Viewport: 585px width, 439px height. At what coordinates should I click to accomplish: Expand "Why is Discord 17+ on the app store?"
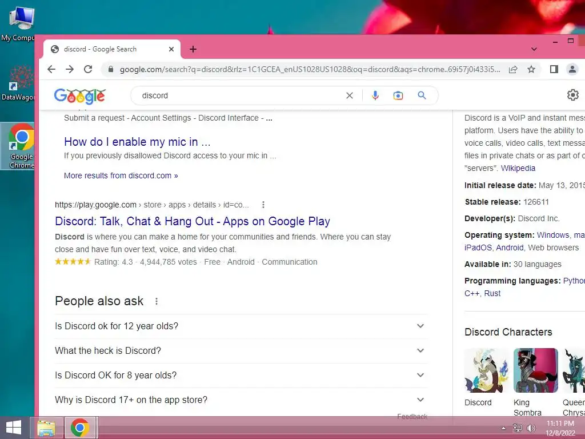tap(241, 400)
